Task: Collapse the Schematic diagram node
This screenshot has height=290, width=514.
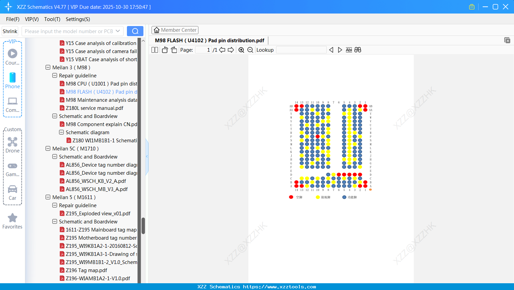Action: [x=61, y=132]
